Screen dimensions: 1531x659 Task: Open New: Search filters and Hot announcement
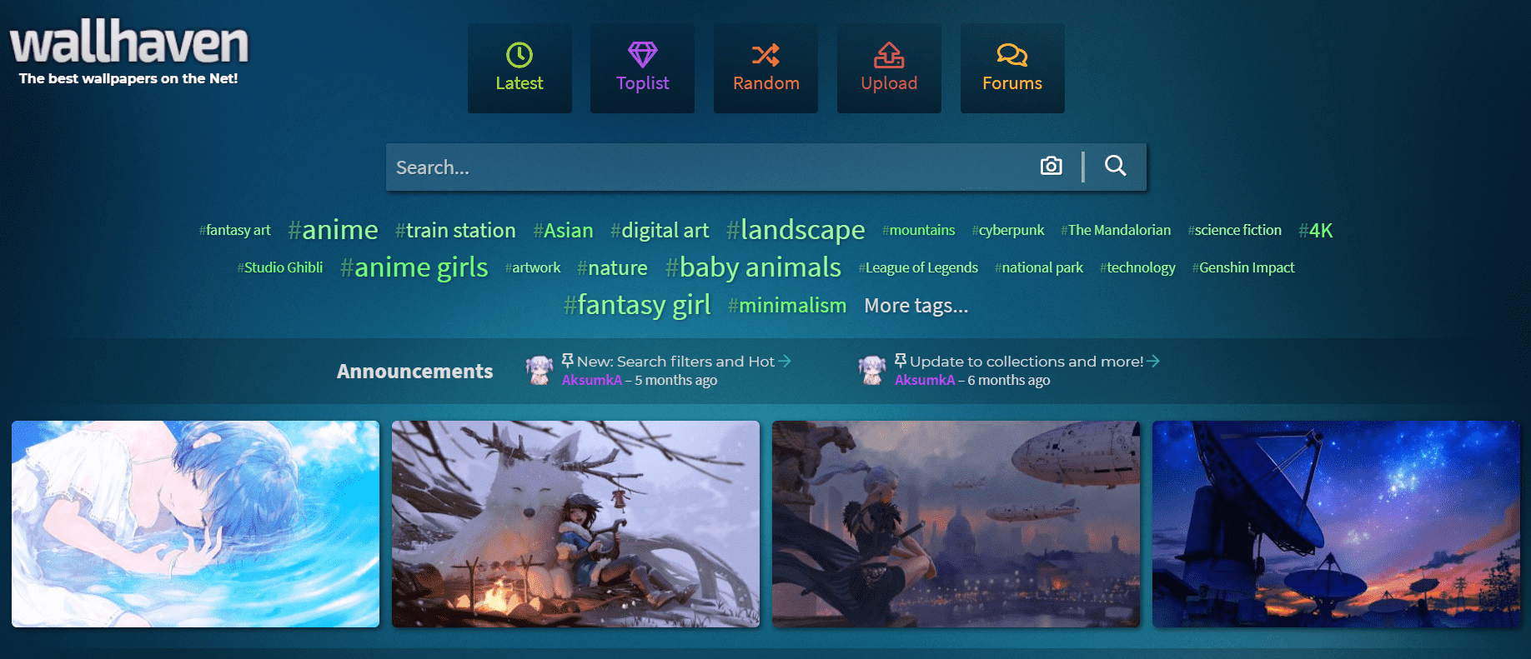[x=676, y=361]
